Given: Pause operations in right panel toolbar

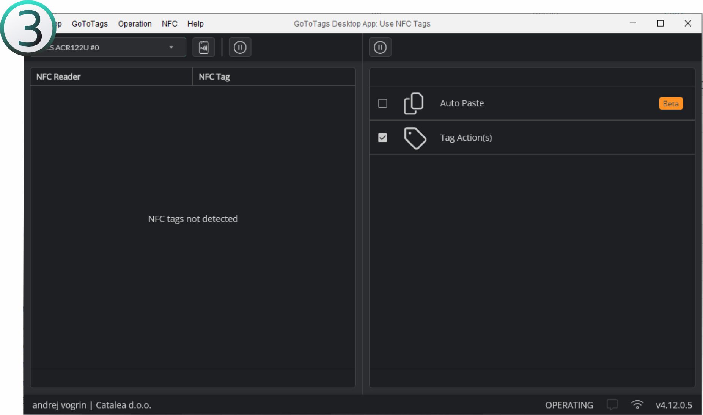Looking at the screenshot, I should pos(380,47).
